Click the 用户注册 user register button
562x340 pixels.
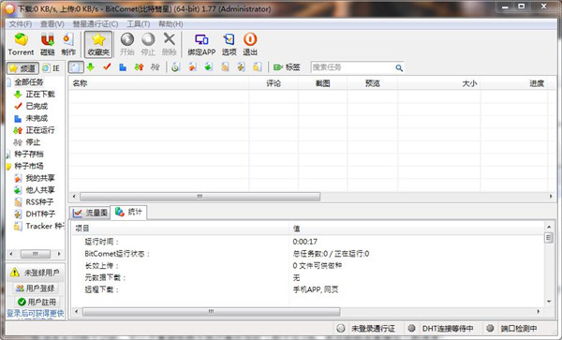(37, 302)
